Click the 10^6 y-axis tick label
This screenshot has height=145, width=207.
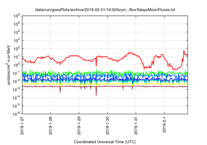(16, 16)
